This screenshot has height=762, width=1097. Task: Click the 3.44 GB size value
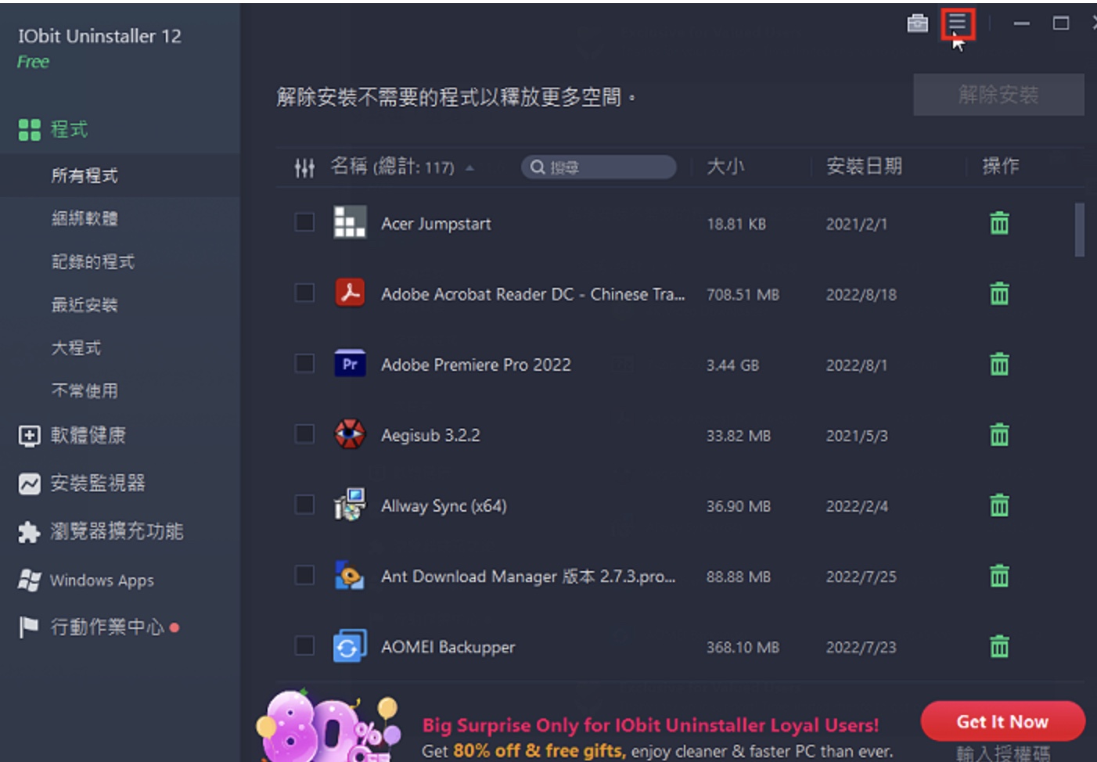(x=732, y=365)
